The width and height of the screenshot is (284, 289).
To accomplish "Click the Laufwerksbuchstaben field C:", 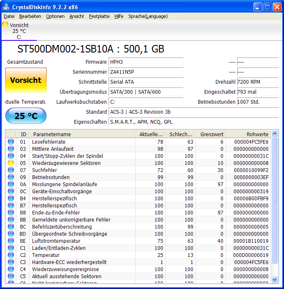I will pos(146,102).
